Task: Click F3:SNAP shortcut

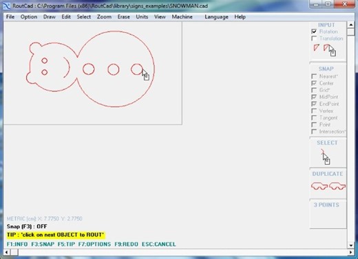Action: (43, 244)
